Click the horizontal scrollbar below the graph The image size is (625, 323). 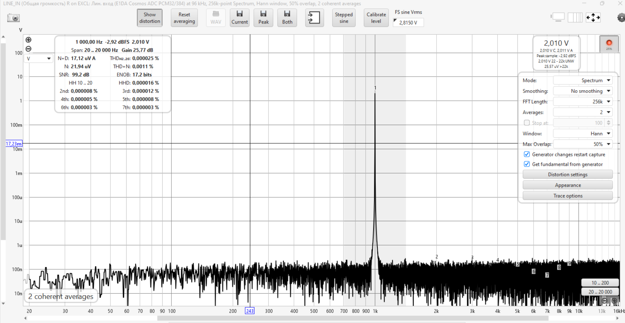(353, 318)
